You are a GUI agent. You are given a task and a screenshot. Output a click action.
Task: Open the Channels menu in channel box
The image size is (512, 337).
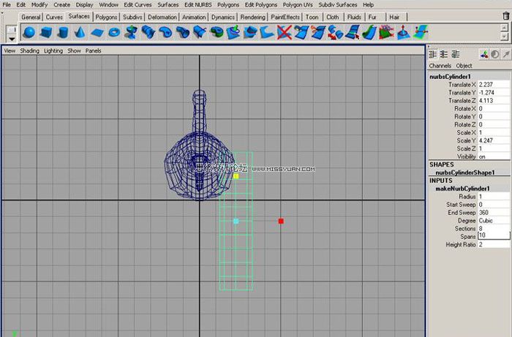(x=440, y=66)
